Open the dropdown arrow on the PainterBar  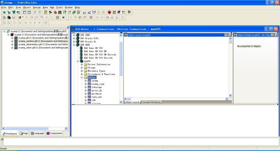pyautogui.click(x=23, y=17)
